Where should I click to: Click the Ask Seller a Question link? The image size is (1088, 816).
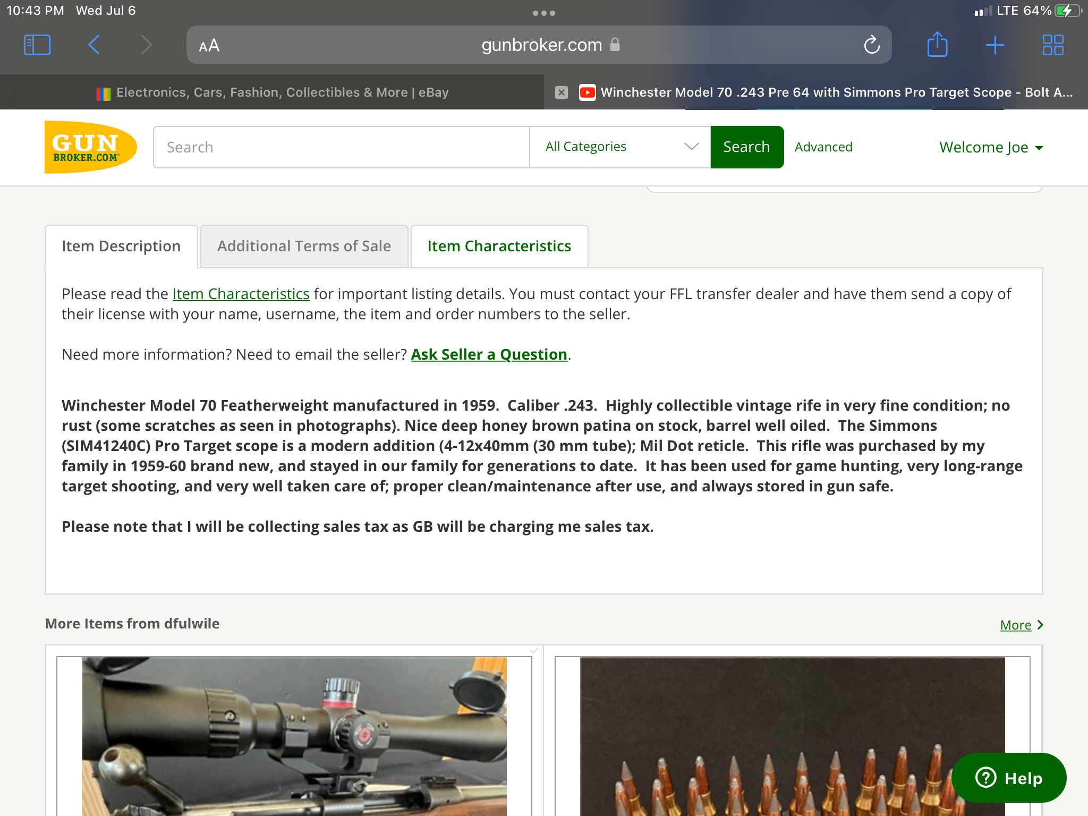pos(489,354)
